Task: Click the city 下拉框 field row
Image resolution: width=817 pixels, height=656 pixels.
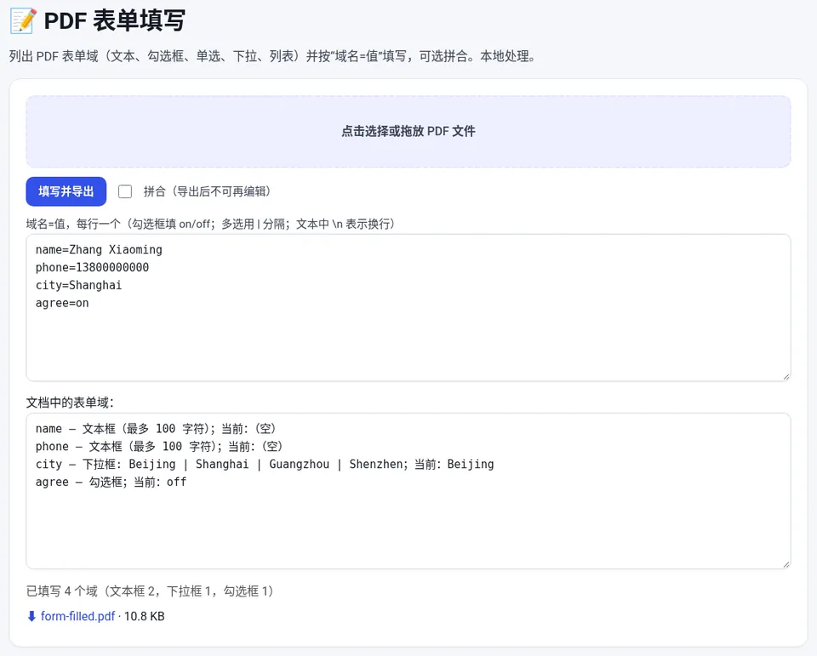Action: point(265,465)
